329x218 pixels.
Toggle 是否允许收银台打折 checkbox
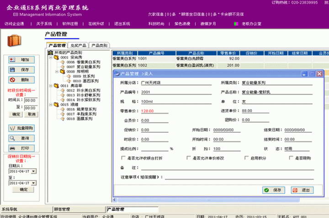(123, 158)
